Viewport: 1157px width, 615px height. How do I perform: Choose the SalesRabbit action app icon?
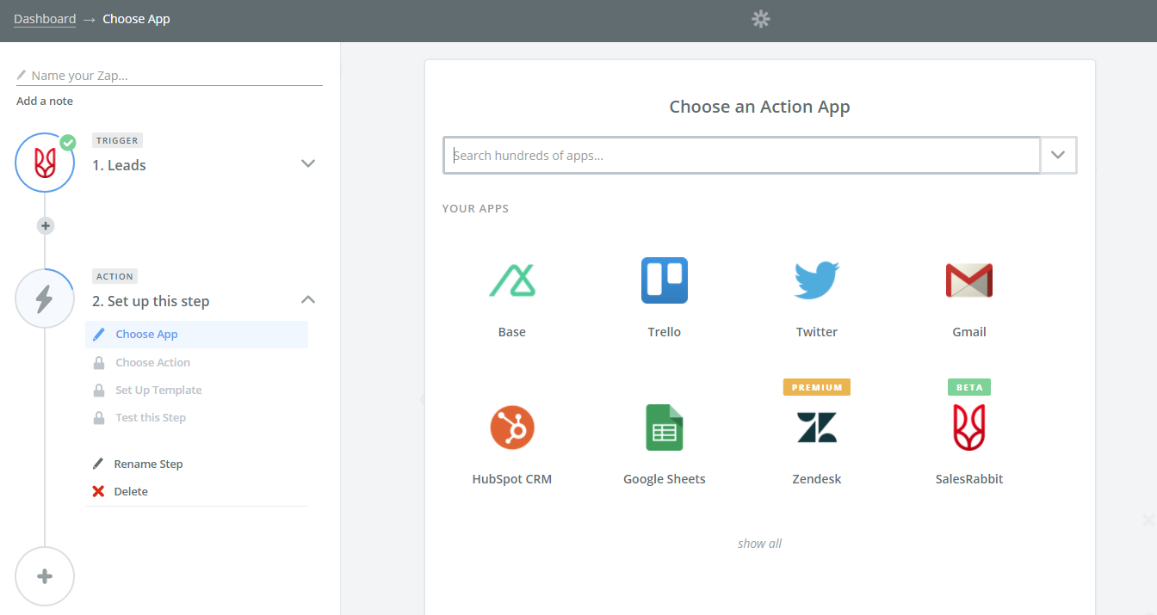pos(969,427)
